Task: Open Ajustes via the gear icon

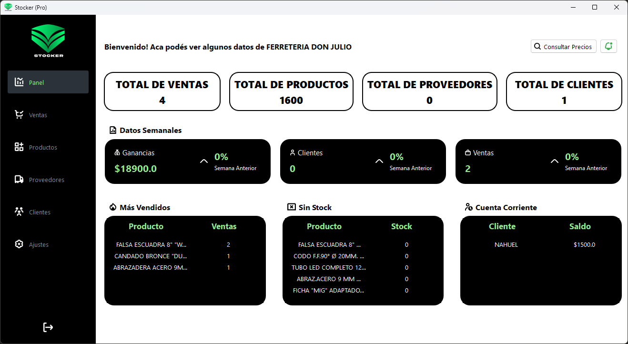Action: 19,244
